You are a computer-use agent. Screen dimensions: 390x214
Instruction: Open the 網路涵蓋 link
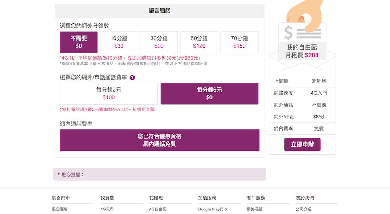coord(255,209)
